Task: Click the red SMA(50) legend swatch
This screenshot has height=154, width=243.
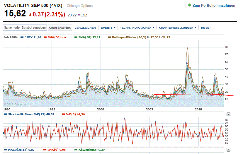Action: 45,37
